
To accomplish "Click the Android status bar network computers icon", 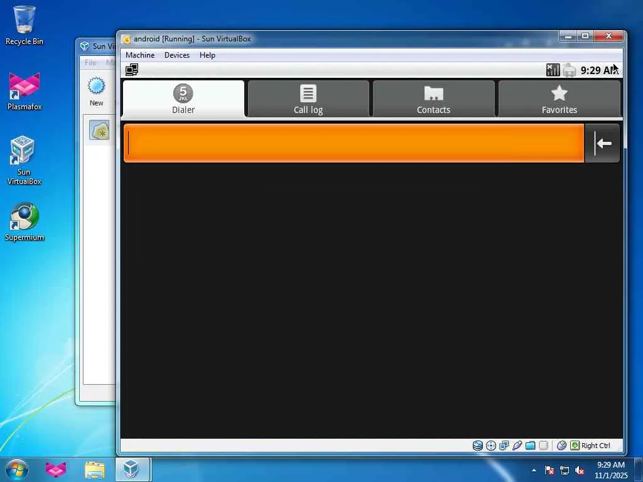I will click(132, 70).
